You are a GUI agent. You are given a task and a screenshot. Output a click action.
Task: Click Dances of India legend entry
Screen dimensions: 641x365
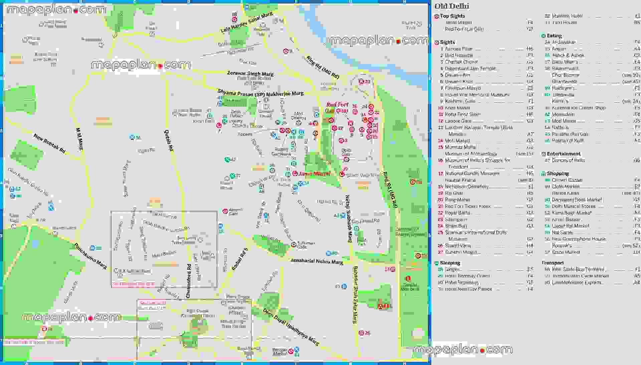[x=592, y=161]
